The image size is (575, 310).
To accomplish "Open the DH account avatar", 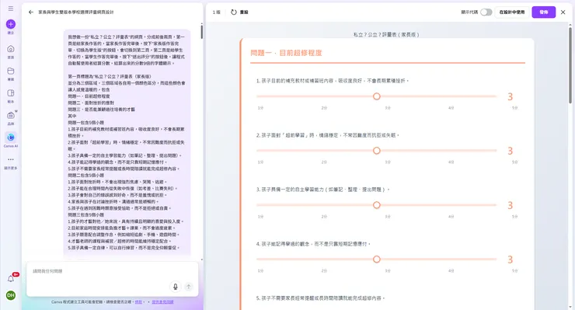I will (11, 295).
